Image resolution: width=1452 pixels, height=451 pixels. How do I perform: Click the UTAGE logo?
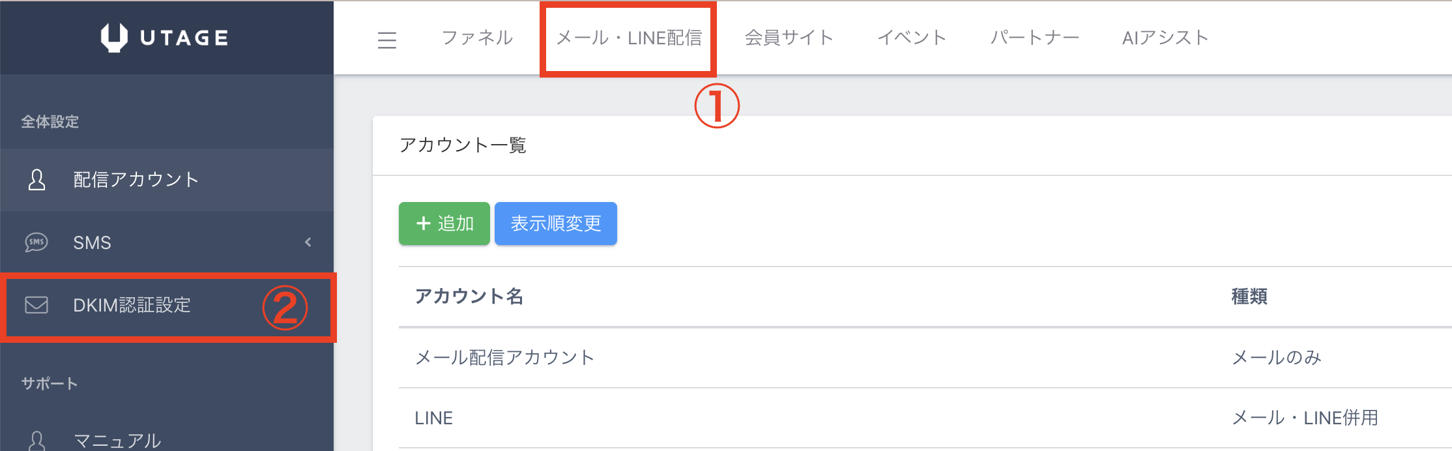[164, 37]
